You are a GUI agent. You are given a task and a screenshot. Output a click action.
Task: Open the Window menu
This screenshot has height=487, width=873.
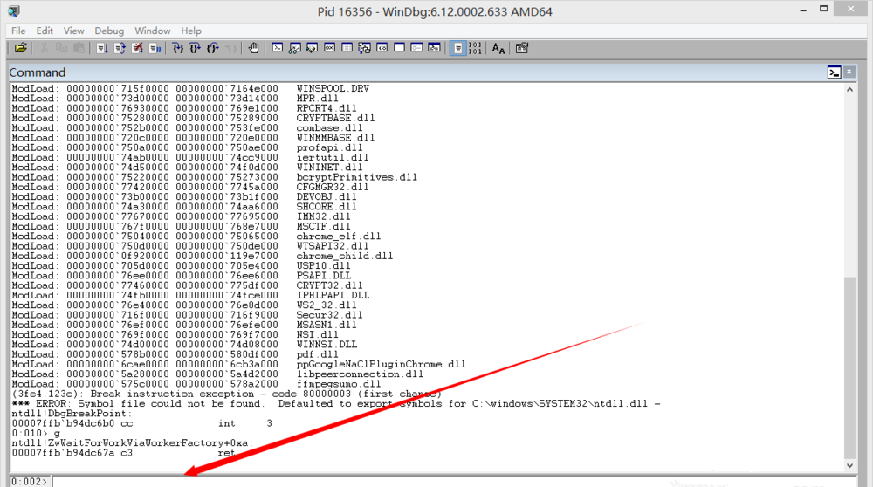click(153, 31)
